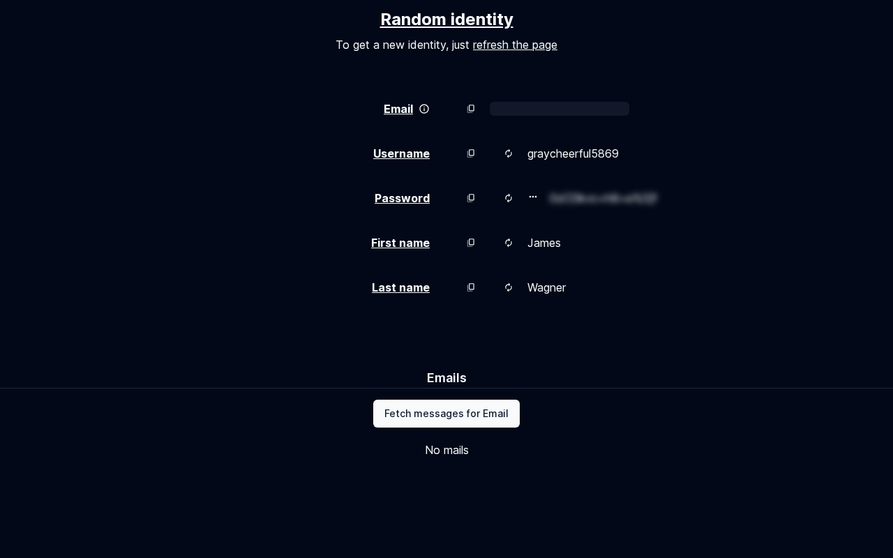Image resolution: width=893 pixels, height=558 pixels.
Task: Click the Fetch messages for Email button
Action: (x=446, y=414)
